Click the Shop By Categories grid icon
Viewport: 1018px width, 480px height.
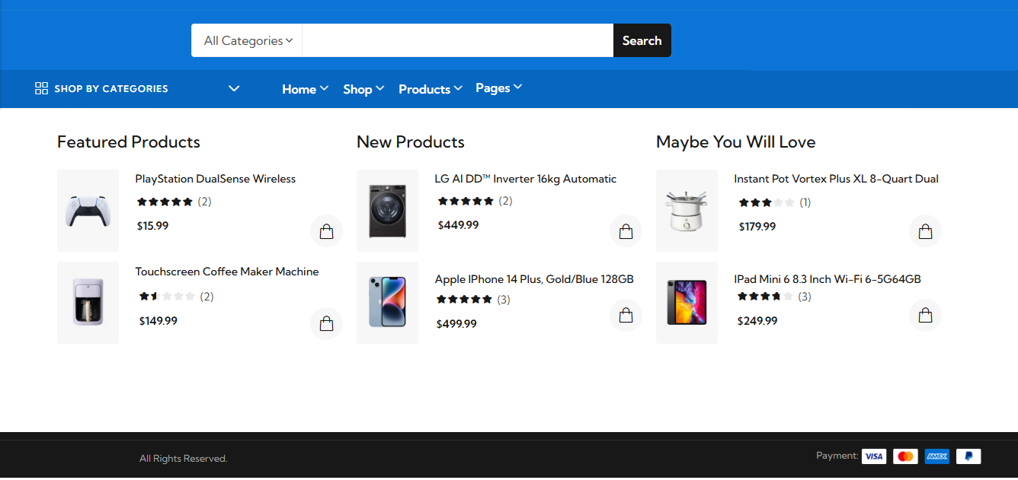coord(42,88)
